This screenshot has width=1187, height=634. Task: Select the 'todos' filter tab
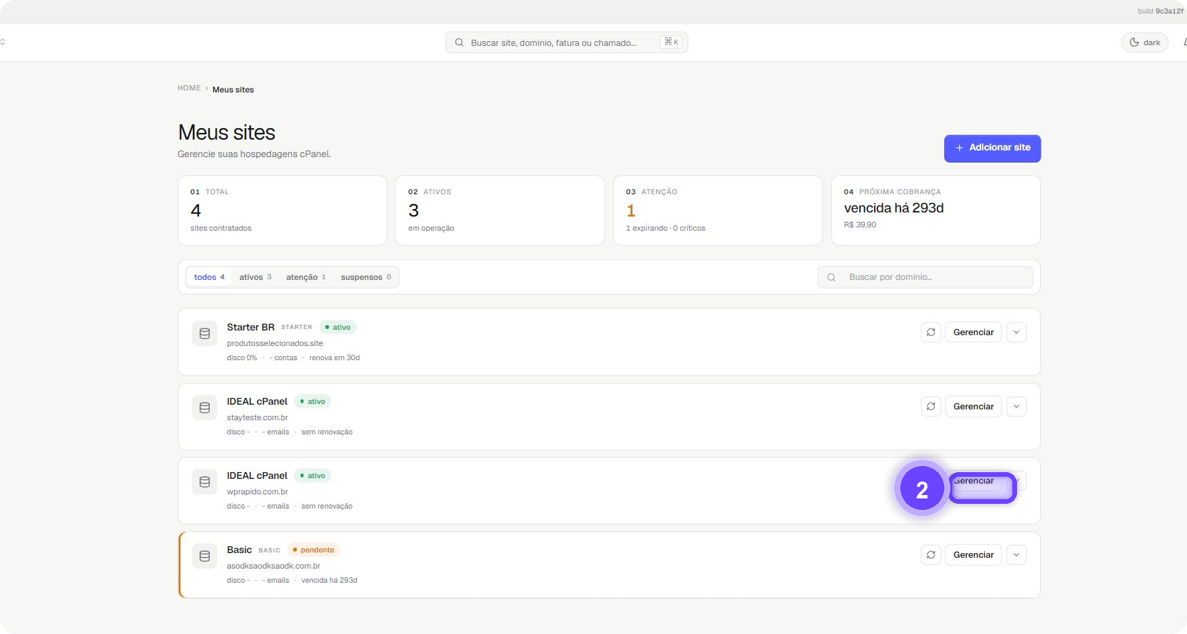point(209,277)
